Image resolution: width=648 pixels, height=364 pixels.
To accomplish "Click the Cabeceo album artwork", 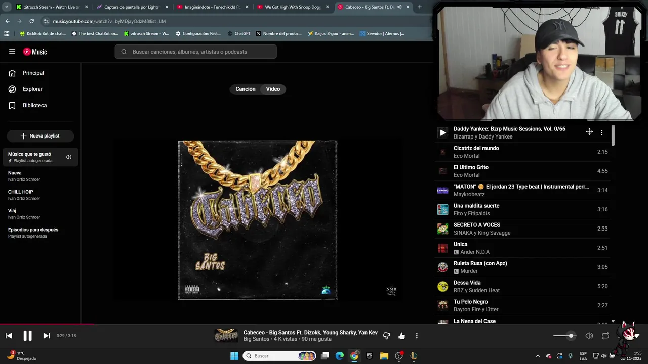I will 258,220.
